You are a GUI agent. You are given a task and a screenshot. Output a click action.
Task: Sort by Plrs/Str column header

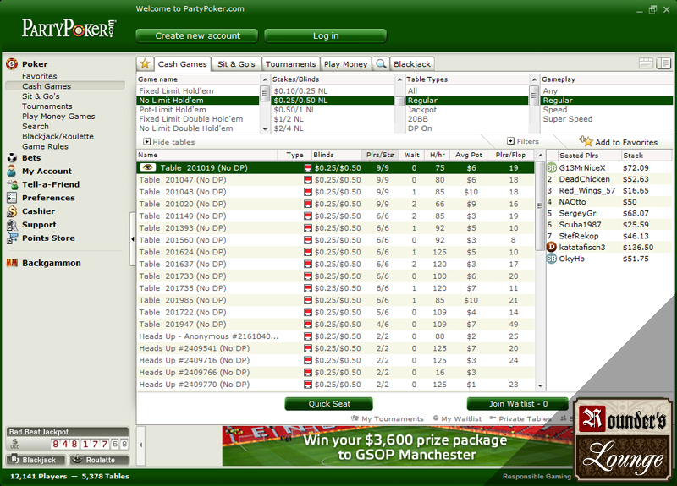click(380, 155)
